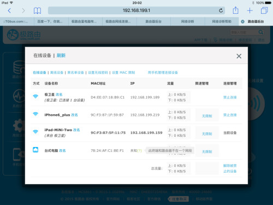Click the wired icon beside 台式电脑
Screen dimensions: 273x205
(x=35, y=150)
